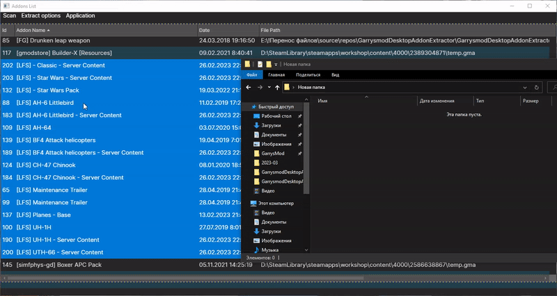Select [LFS] - Classic - Server Content row

tap(120, 65)
